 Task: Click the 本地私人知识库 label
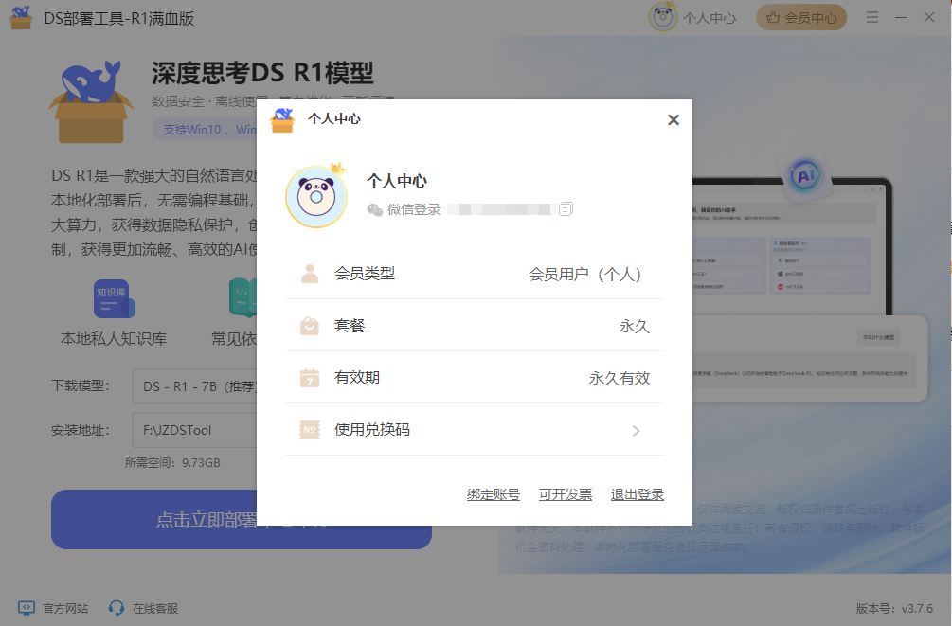click(x=114, y=339)
